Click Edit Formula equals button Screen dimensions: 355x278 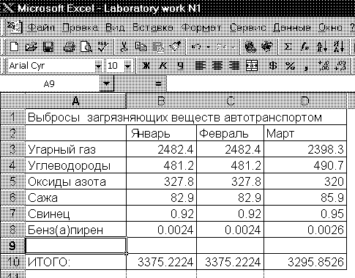tap(158, 84)
